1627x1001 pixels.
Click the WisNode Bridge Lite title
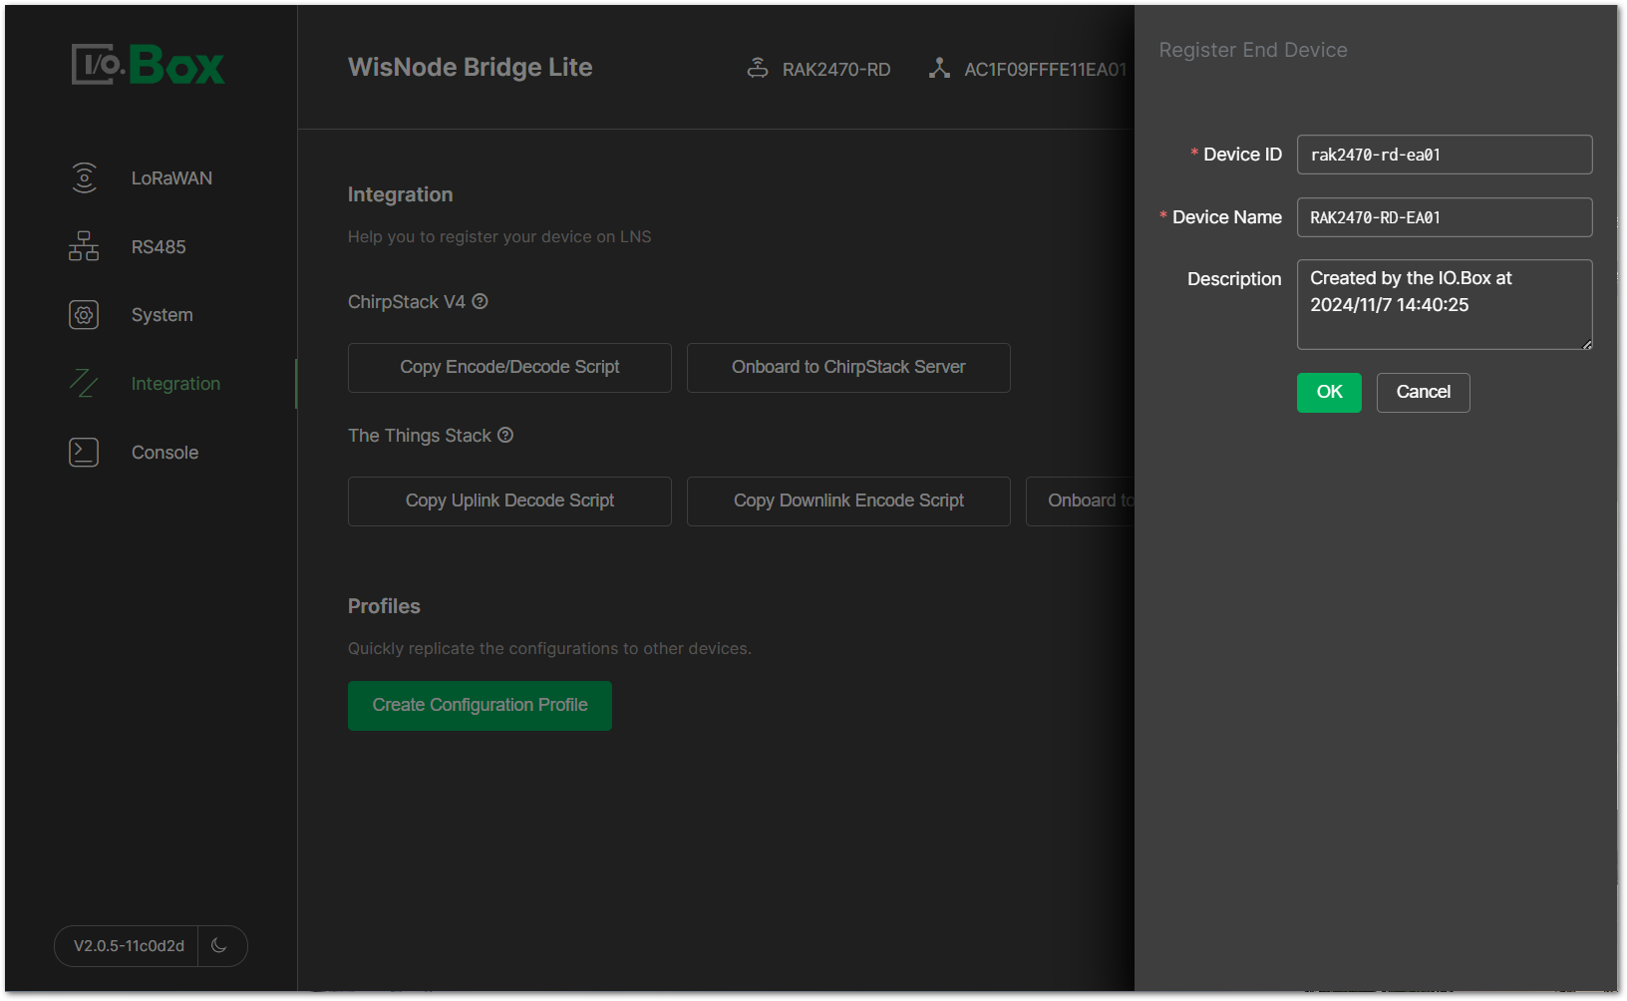pos(470,67)
